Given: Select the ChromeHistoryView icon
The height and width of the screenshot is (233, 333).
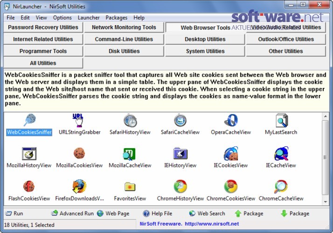Looking at the screenshot, I should (x=180, y=186).
